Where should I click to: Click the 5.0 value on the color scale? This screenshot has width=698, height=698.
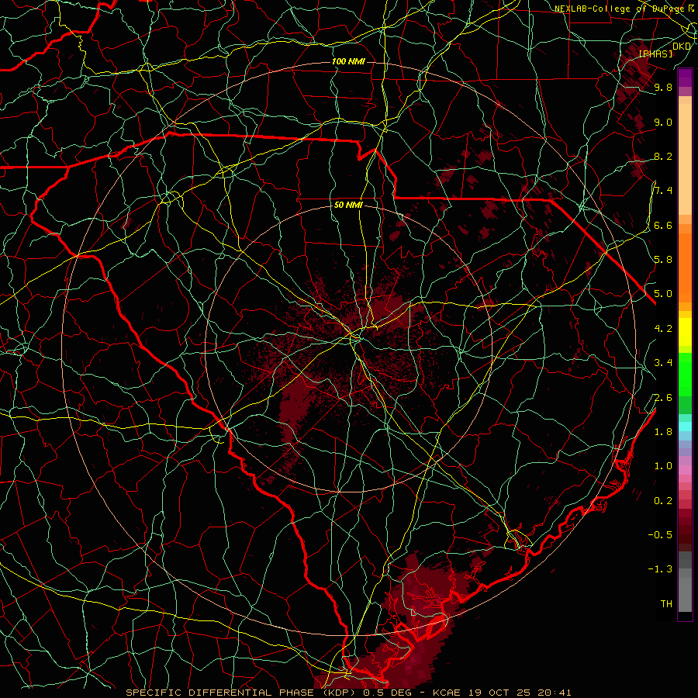coord(663,294)
